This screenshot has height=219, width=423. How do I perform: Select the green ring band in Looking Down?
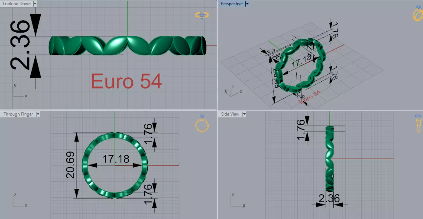(x=128, y=46)
